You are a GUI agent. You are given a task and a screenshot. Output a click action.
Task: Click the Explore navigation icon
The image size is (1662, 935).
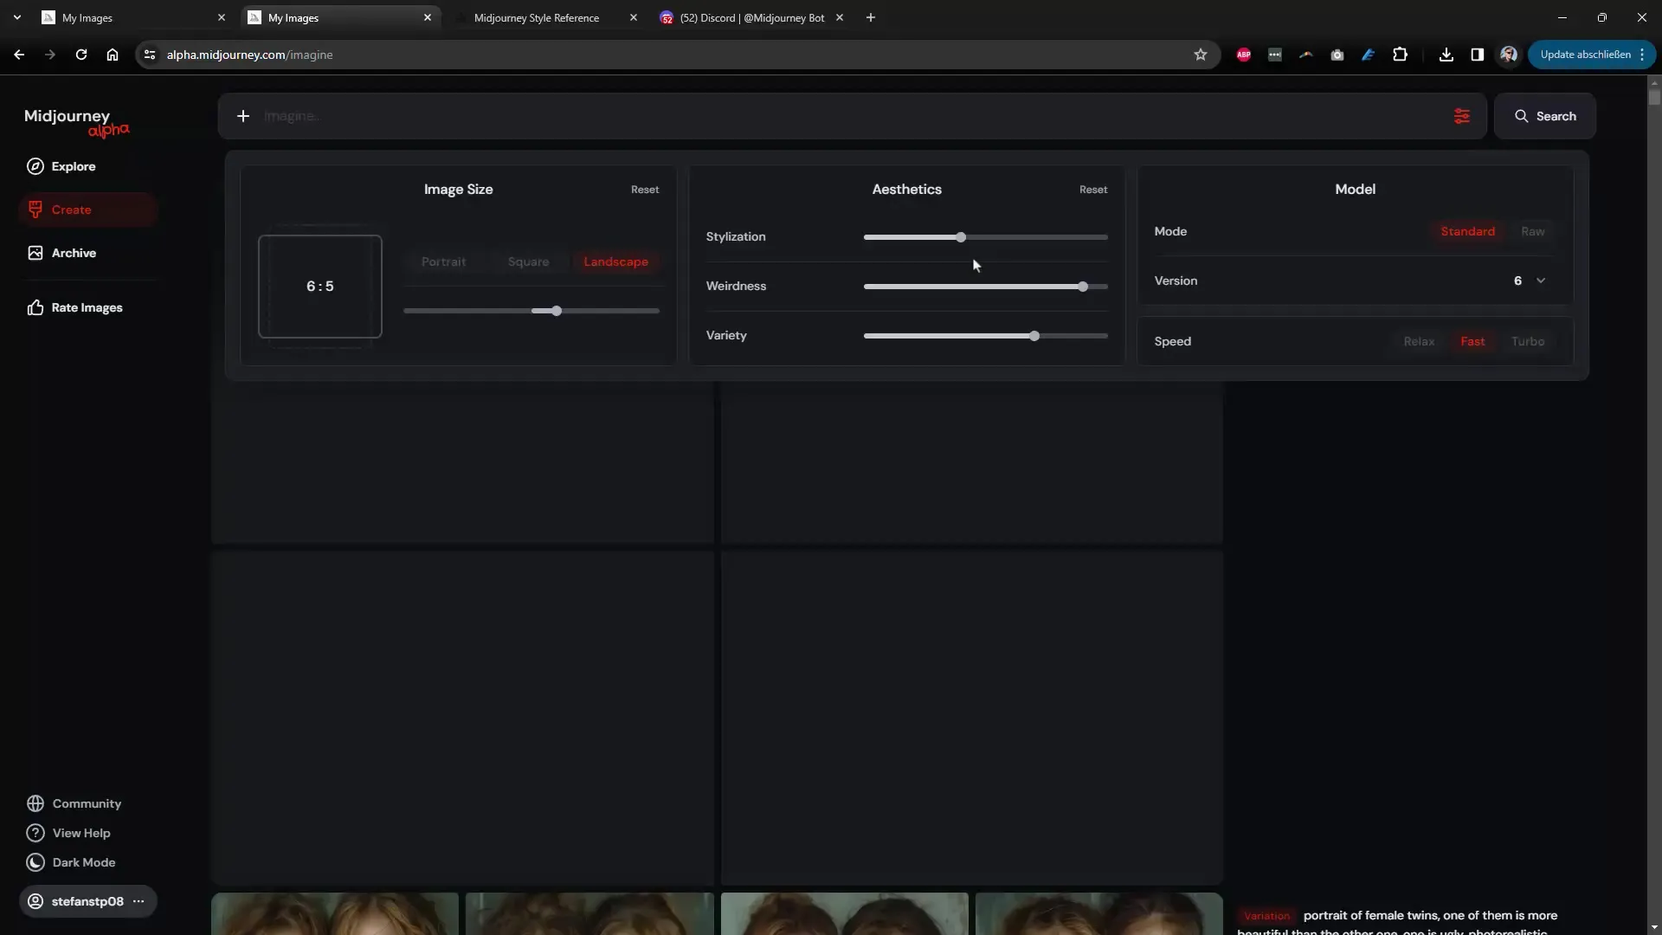[35, 165]
